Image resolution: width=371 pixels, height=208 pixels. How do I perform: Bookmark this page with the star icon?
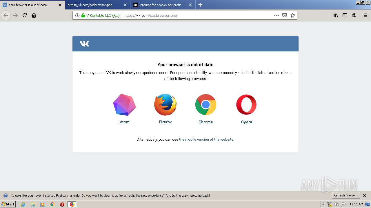coord(293,15)
